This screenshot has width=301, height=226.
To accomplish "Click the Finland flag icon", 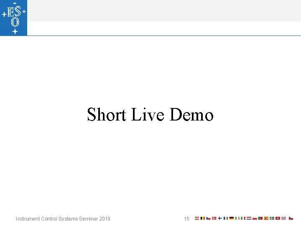I will click(220, 218).
